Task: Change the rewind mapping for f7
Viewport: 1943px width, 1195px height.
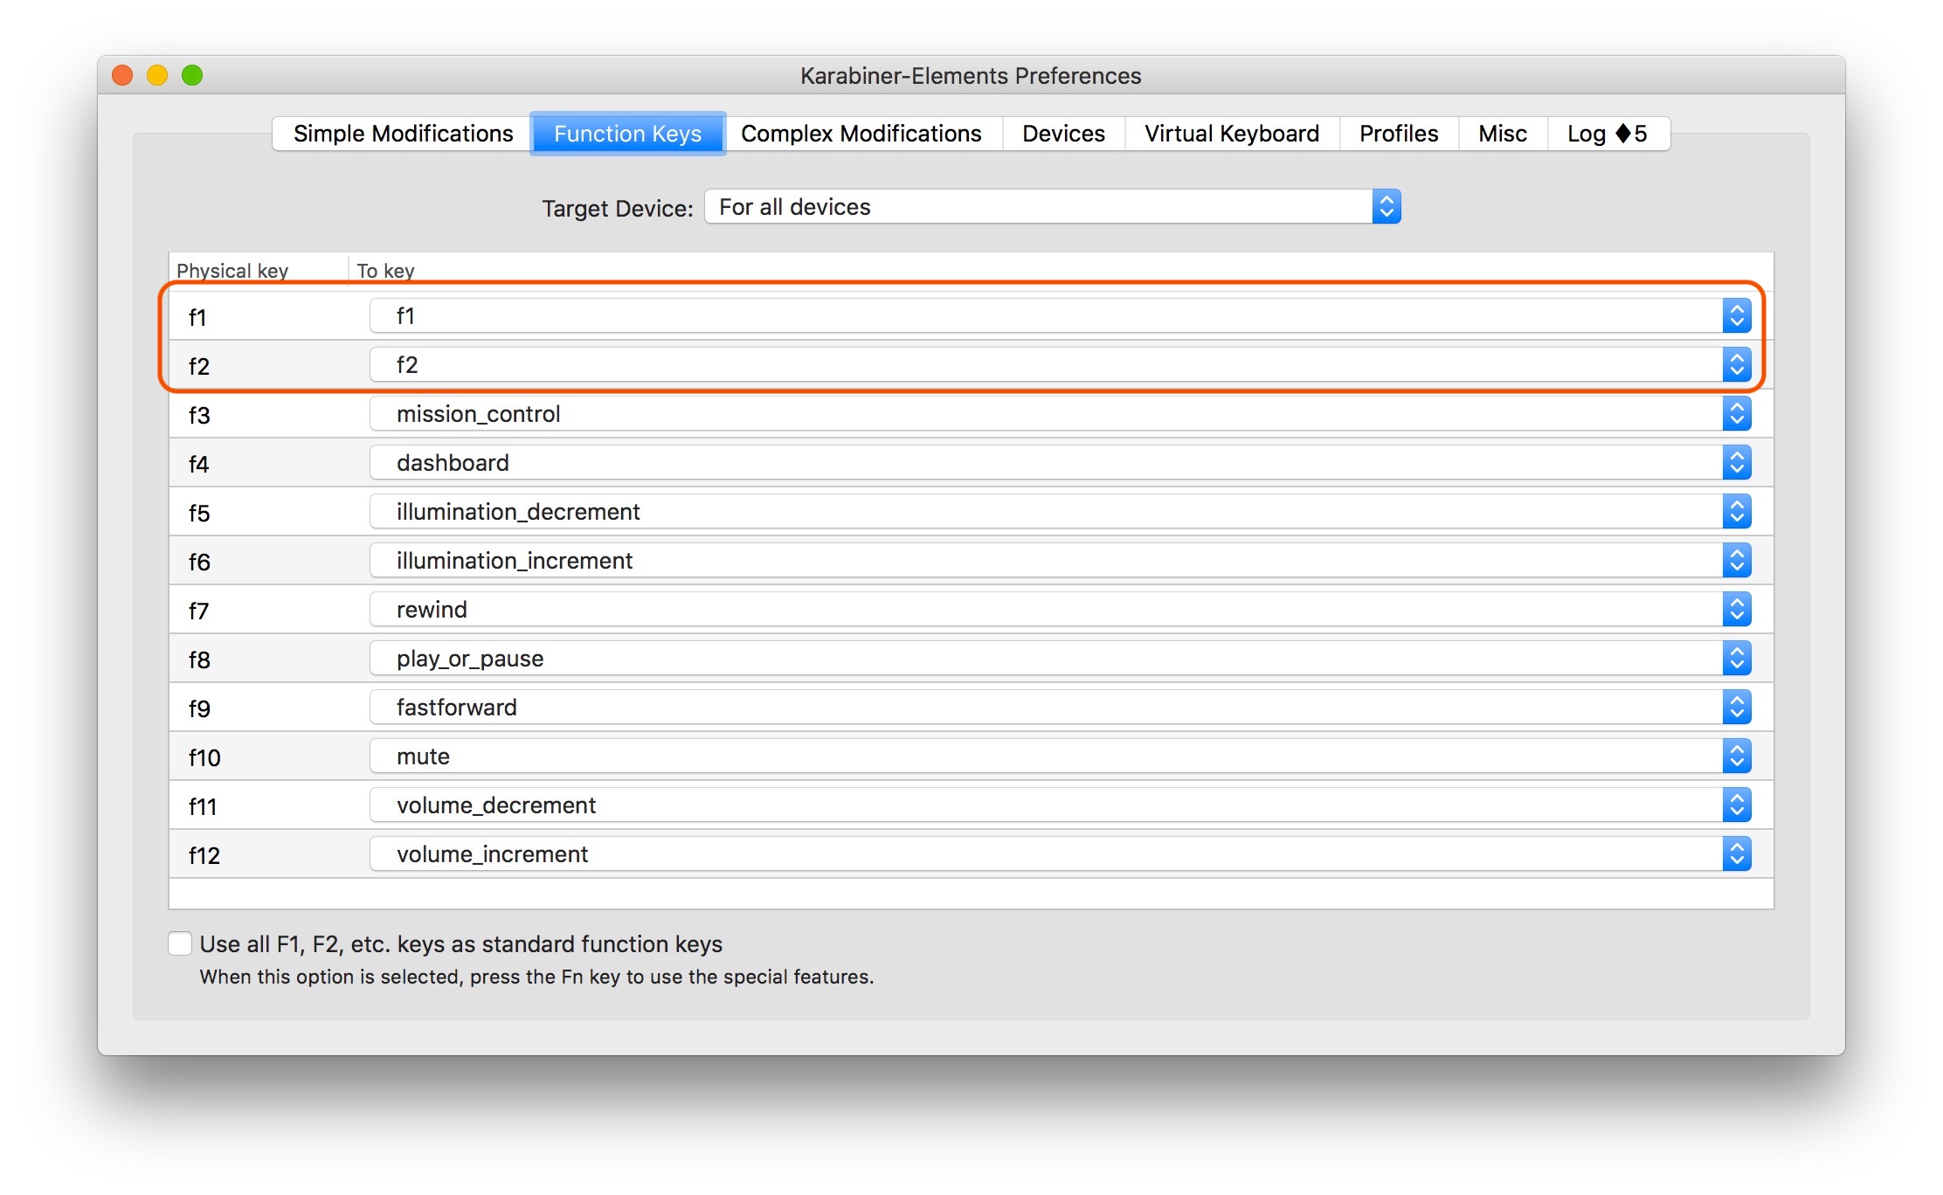Action: 1061,609
